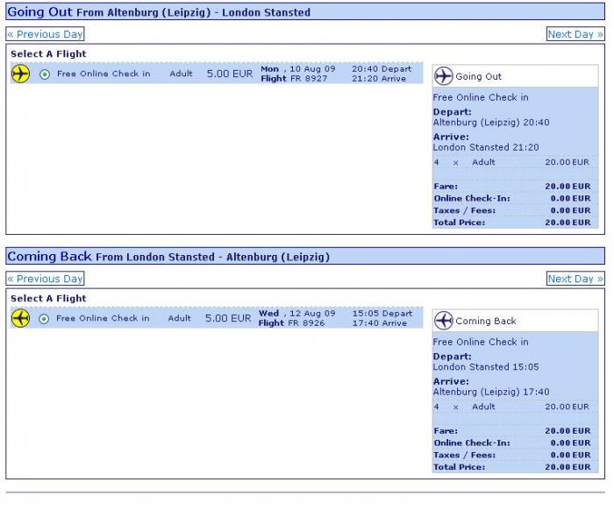This screenshot has height=510, width=614.
Task: Go to Next Day for the outbound flight
Action: 575,34
